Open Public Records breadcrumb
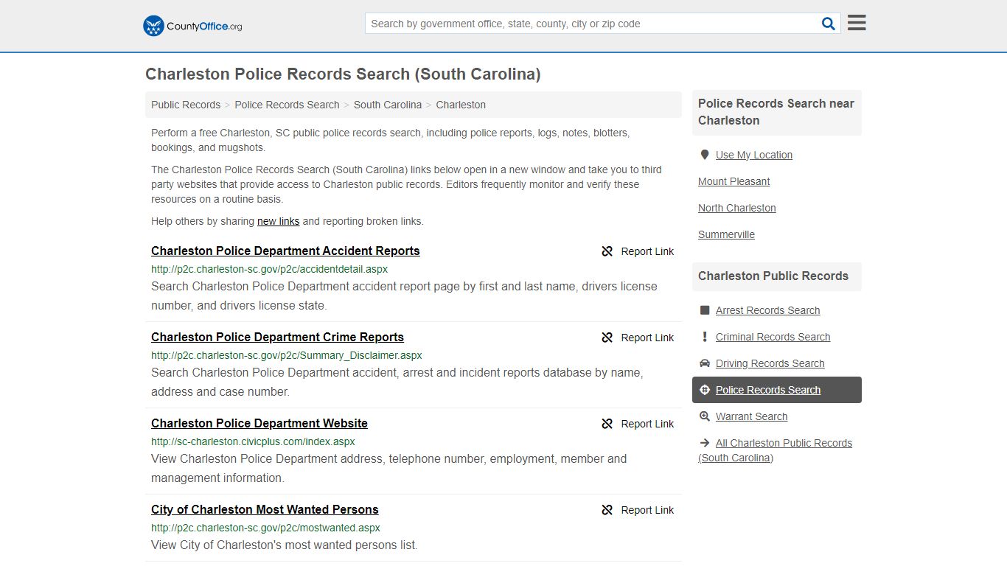 (x=186, y=105)
